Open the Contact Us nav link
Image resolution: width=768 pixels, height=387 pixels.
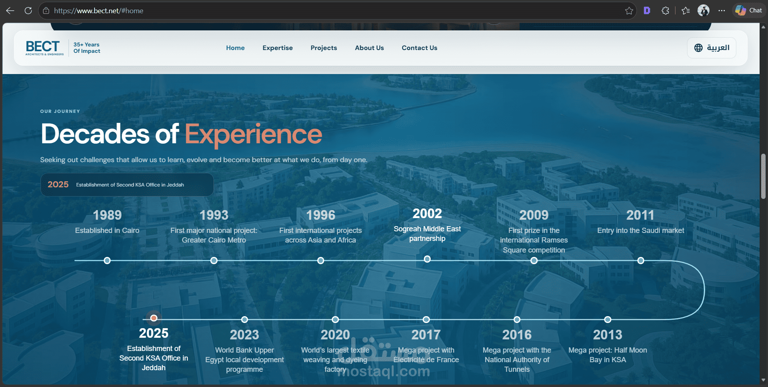point(419,48)
